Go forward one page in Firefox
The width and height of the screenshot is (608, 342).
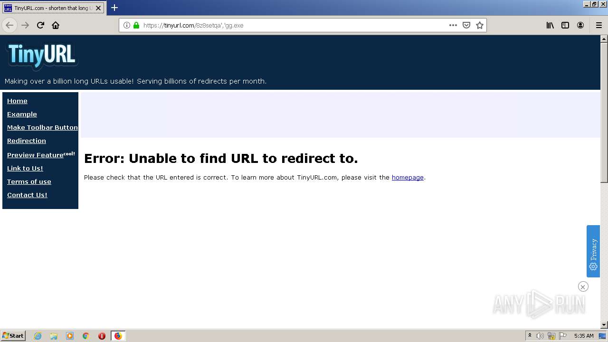[x=25, y=25]
